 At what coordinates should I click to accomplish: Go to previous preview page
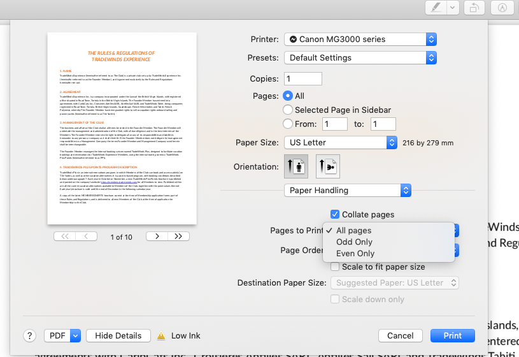click(86, 237)
